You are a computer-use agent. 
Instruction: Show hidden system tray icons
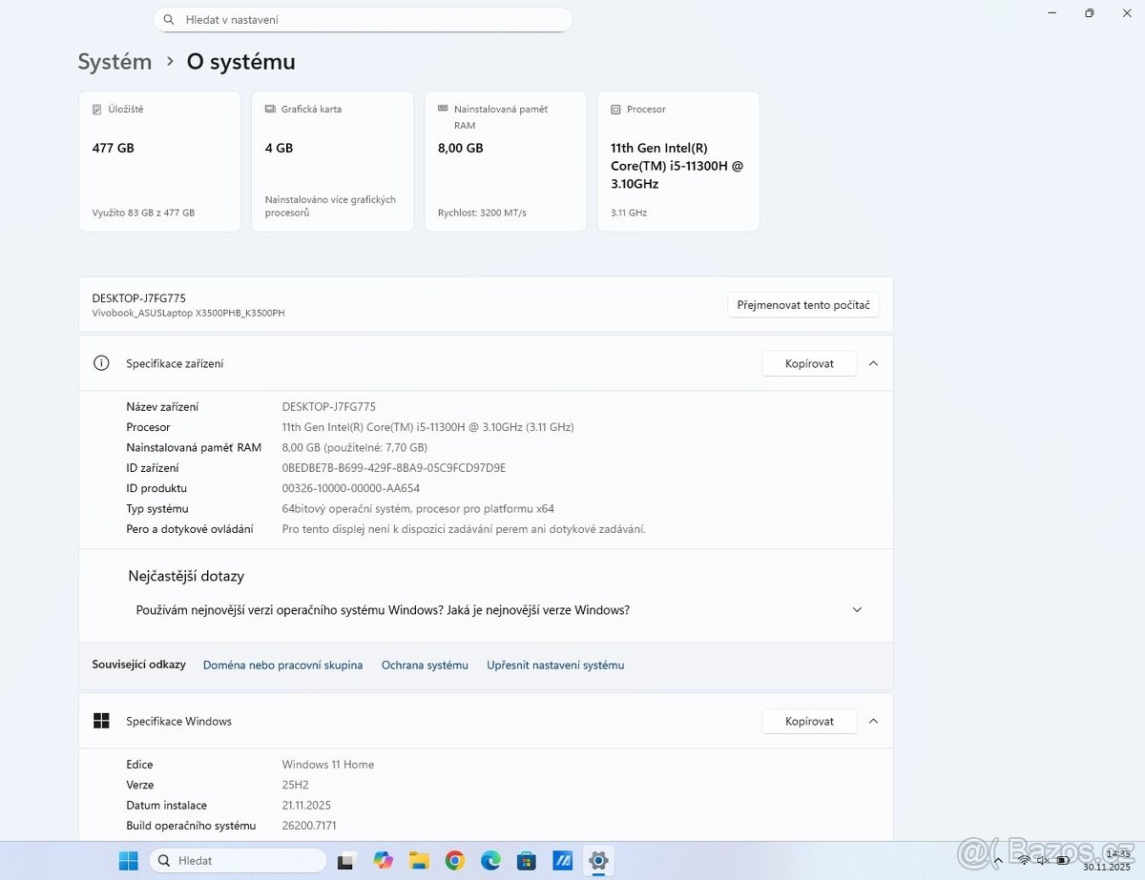pos(998,860)
